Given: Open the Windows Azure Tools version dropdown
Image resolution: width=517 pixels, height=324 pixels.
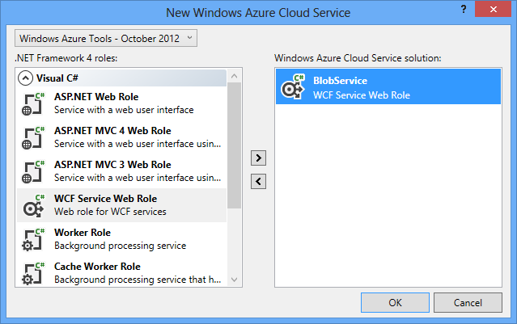Looking at the screenshot, I should point(106,38).
